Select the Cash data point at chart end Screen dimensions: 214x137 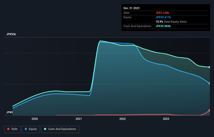point(210,67)
